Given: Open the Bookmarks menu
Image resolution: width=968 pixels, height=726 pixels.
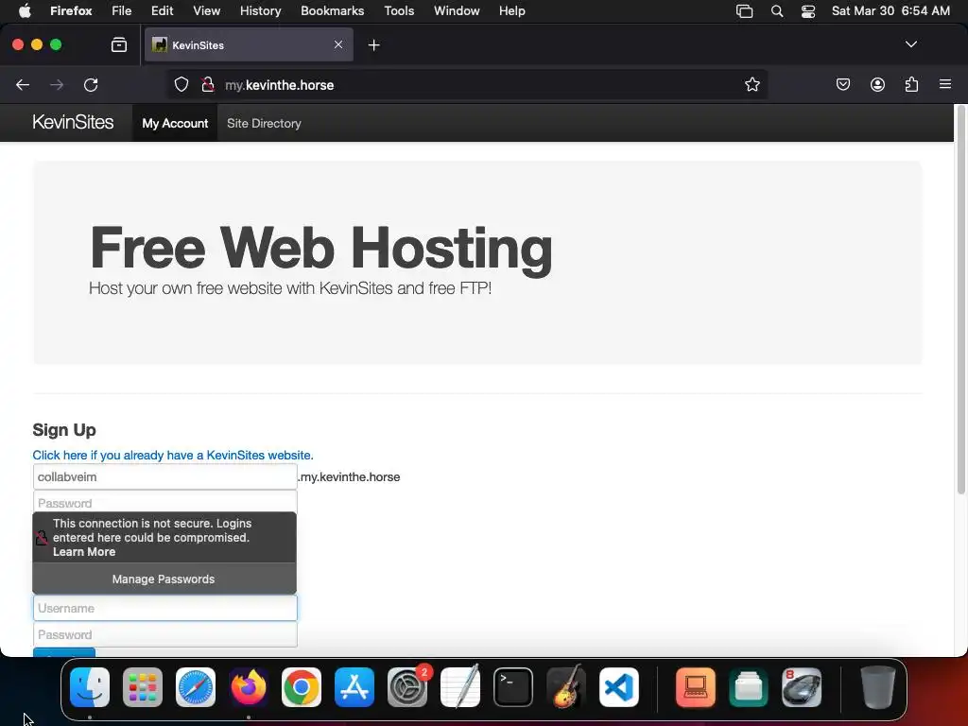Looking at the screenshot, I should pyautogui.click(x=332, y=11).
